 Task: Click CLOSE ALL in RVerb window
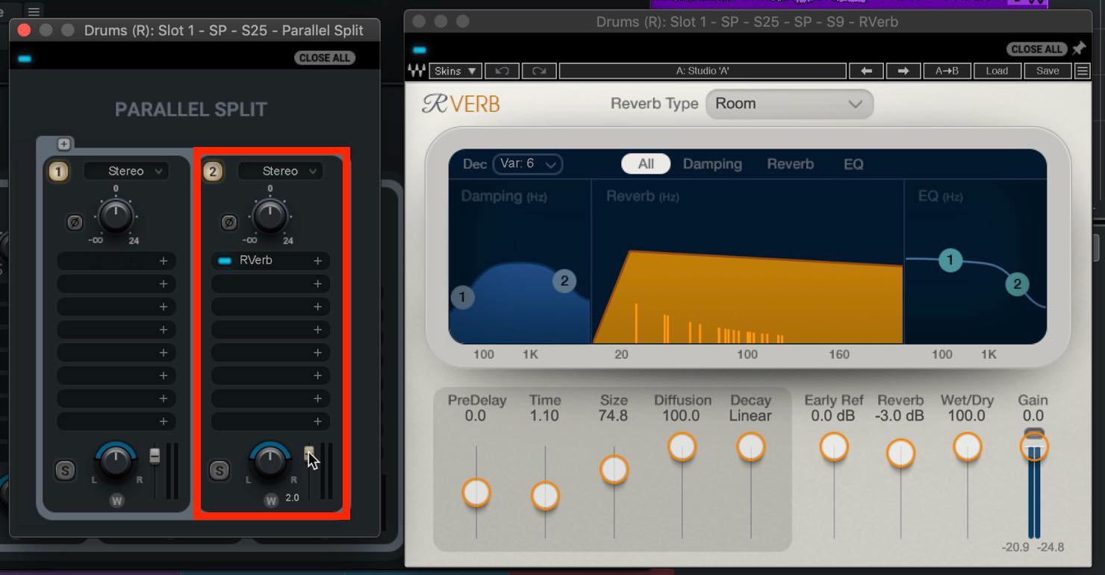click(1036, 48)
